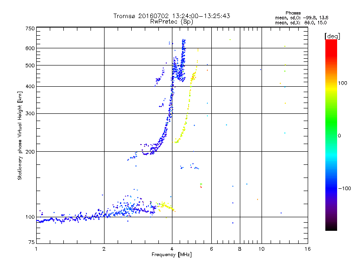Click the 'Stationary phase Virtual Height [km]' axis label
This screenshot has width=362, height=271.
pyautogui.click(x=20, y=135)
